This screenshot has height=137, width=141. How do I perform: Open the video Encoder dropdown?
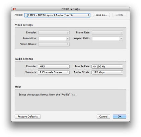click(54, 32)
